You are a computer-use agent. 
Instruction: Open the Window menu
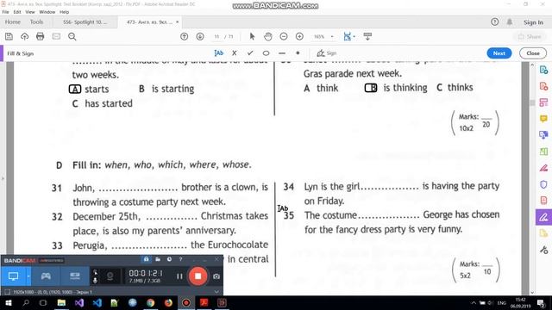[47, 11]
